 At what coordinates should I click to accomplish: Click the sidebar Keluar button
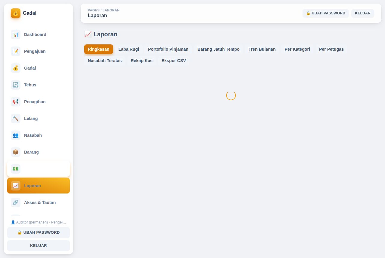pos(38,246)
